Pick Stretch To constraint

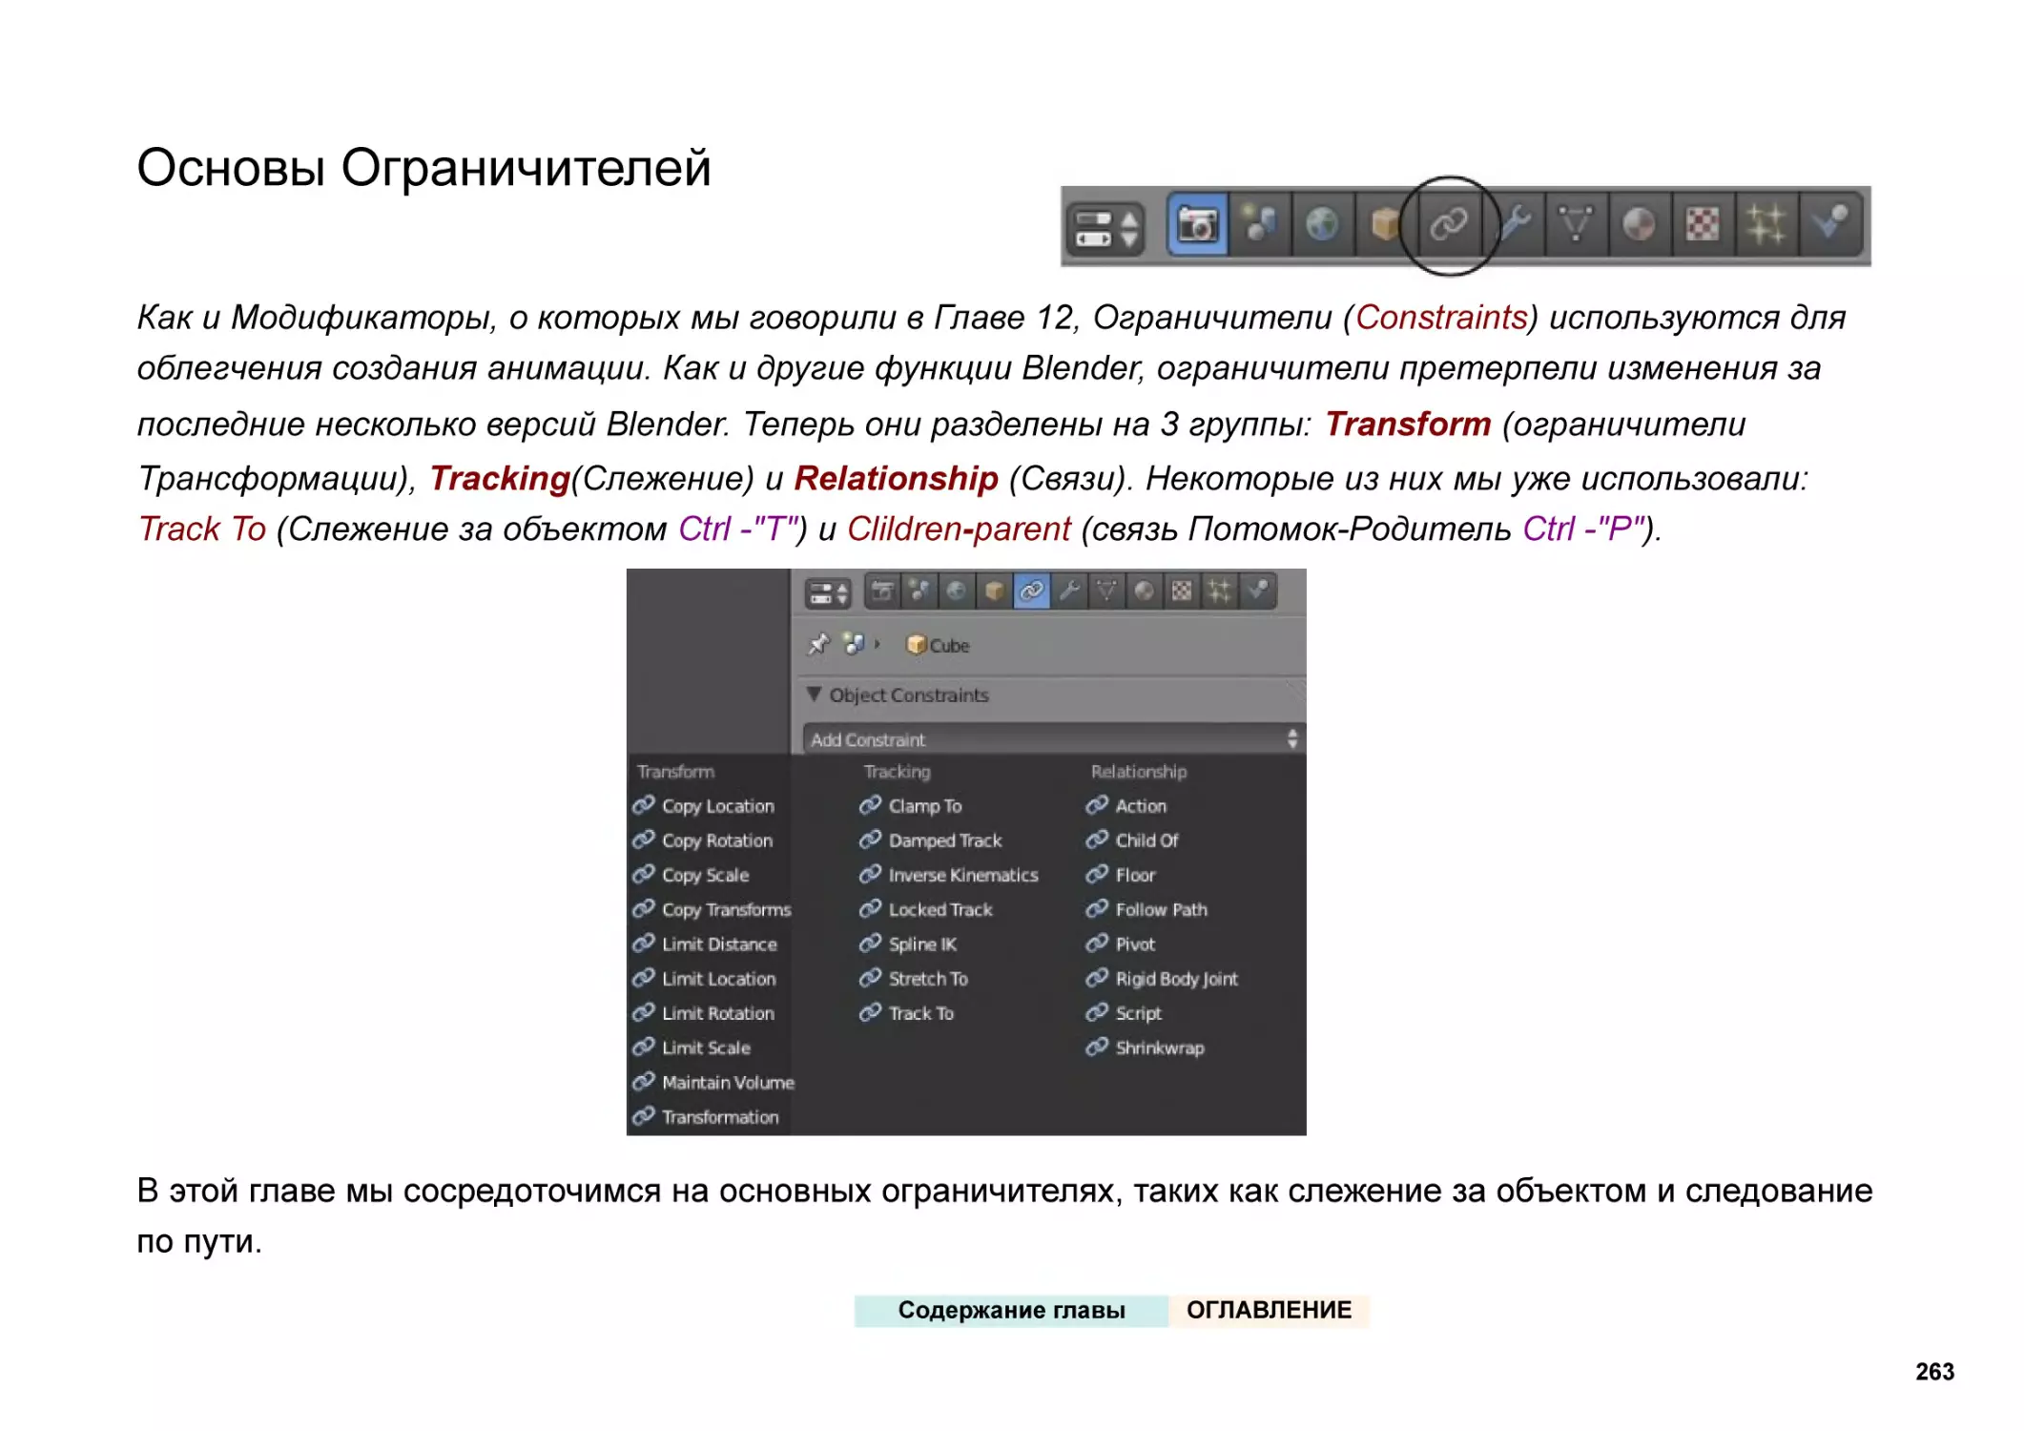(x=914, y=979)
